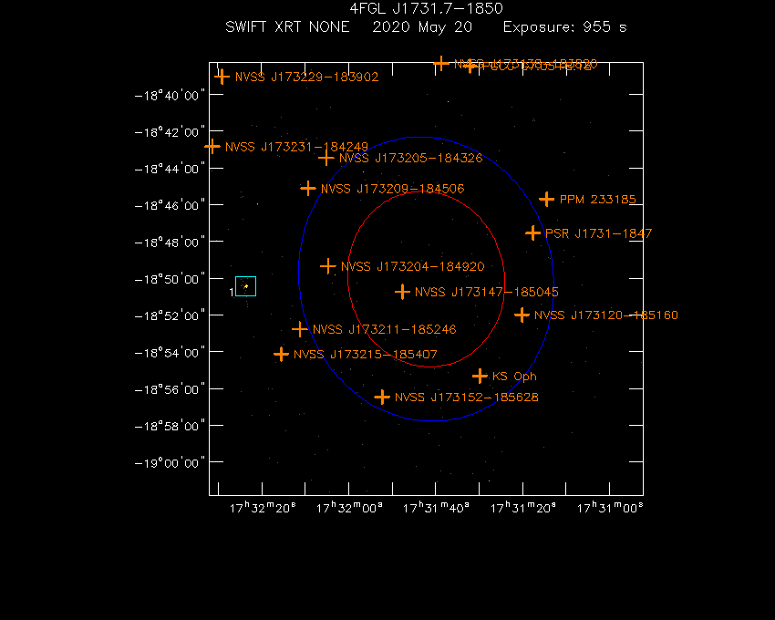Click the label NVSS J173211-185246
Screen dimensions: 775x620
pyautogui.click(x=385, y=329)
